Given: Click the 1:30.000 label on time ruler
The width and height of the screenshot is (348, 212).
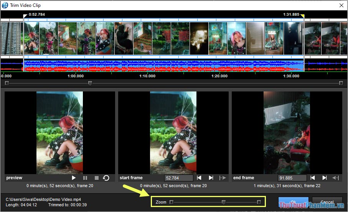Looking at the screenshot, I should point(291,76).
